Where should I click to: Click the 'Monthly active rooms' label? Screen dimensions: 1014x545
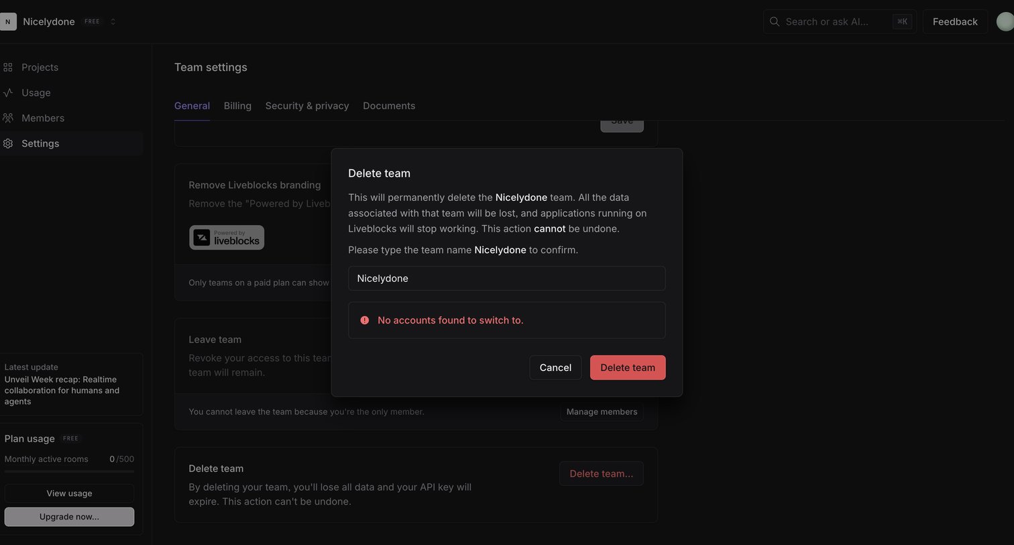point(46,459)
